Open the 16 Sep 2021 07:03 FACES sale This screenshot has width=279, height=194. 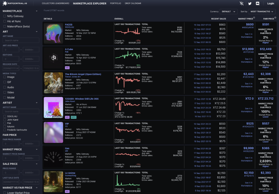[202, 25]
